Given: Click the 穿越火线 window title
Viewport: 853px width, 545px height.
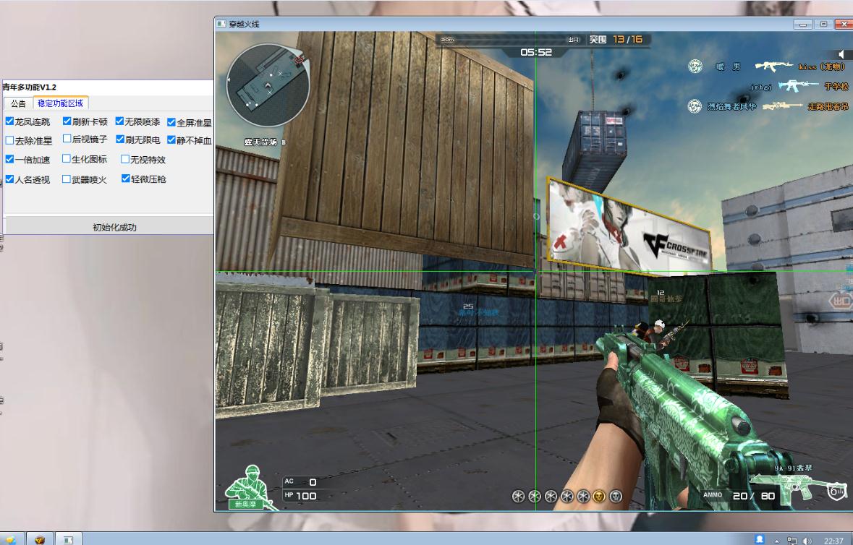Looking at the screenshot, I should (x=245, y=24).
